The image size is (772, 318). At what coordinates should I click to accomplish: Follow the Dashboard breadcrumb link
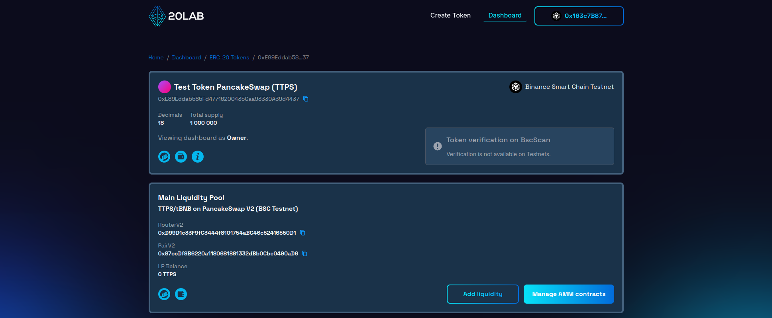click(x=187, y=58)
